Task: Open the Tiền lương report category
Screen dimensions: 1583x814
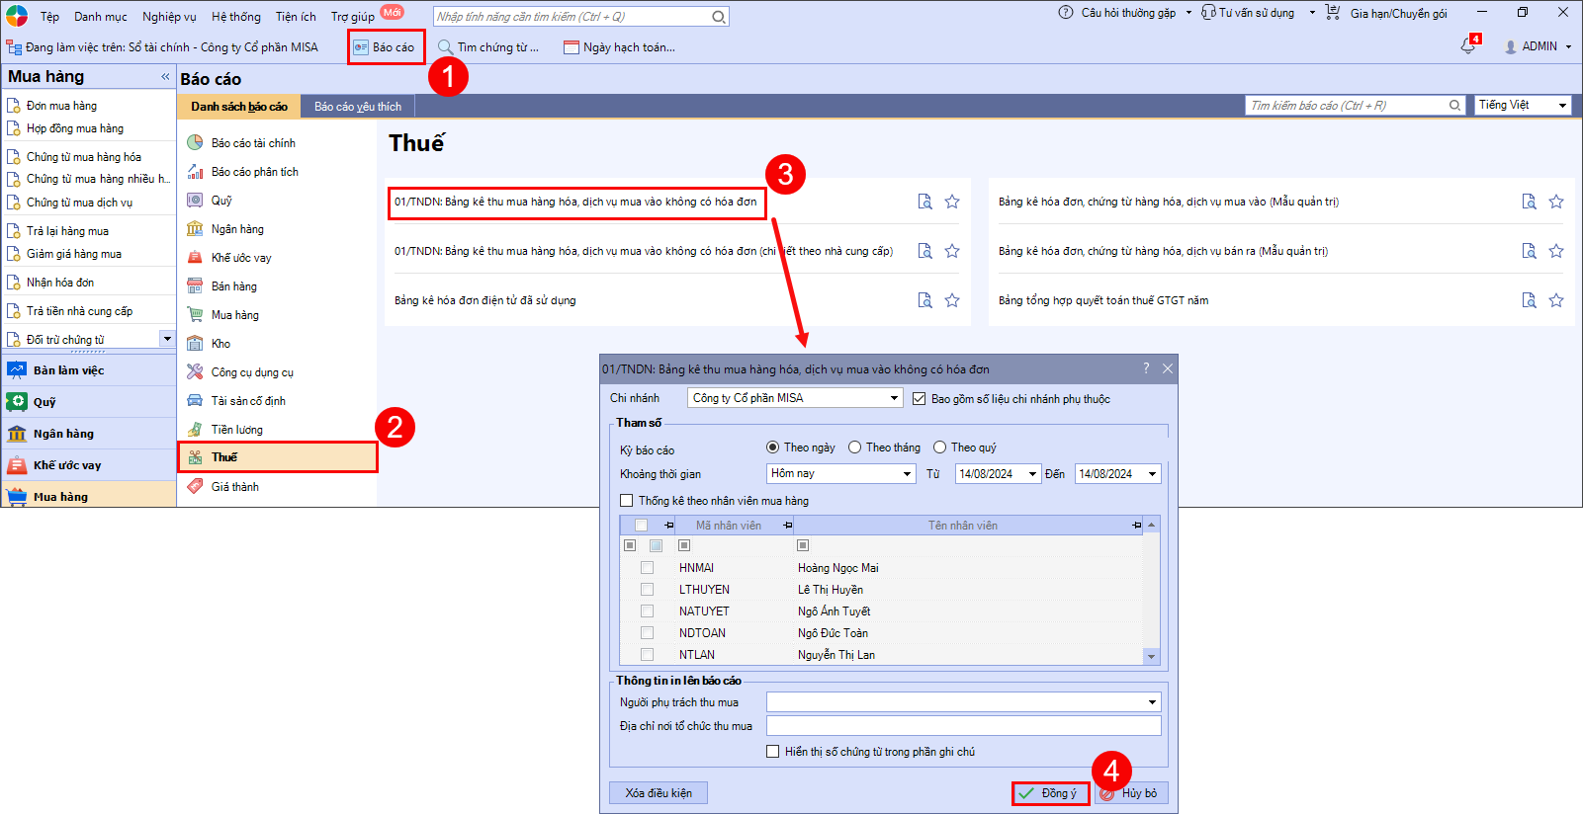Action: coord(236,430)
